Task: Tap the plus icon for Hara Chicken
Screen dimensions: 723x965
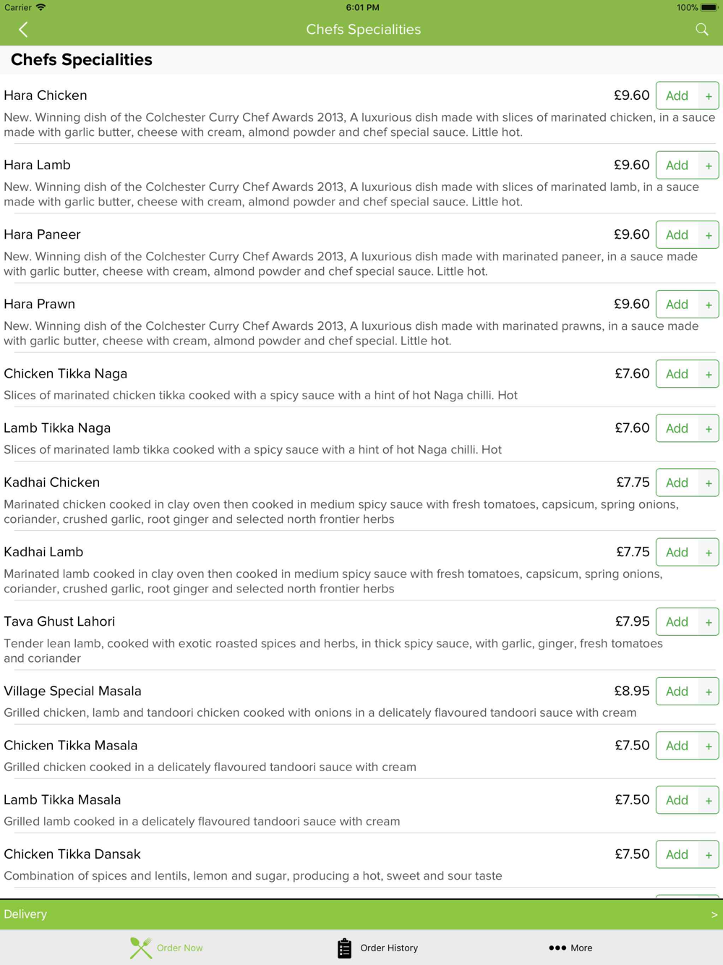Action: [709, 95]
